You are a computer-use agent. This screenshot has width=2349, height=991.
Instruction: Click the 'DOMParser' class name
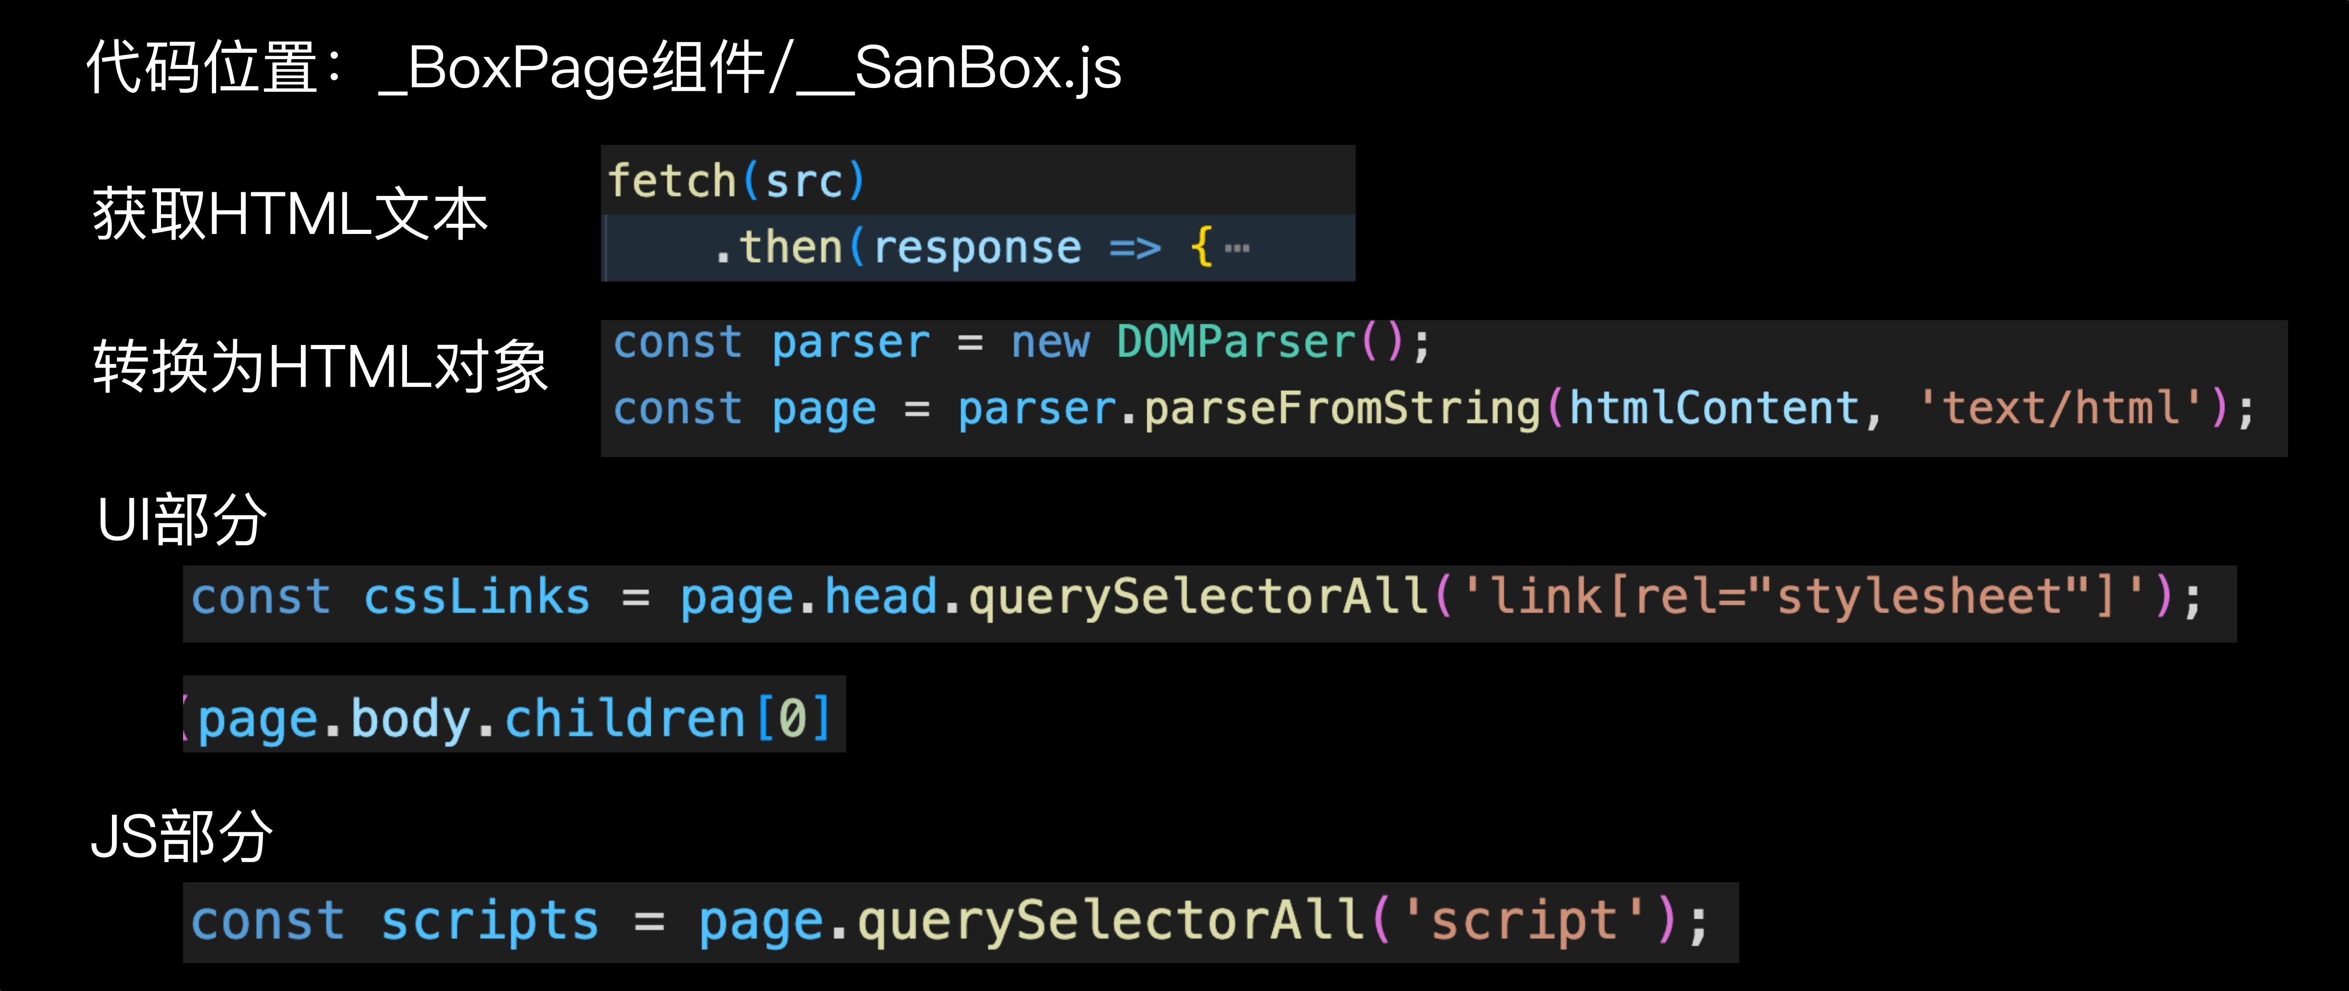[1236, 343]
